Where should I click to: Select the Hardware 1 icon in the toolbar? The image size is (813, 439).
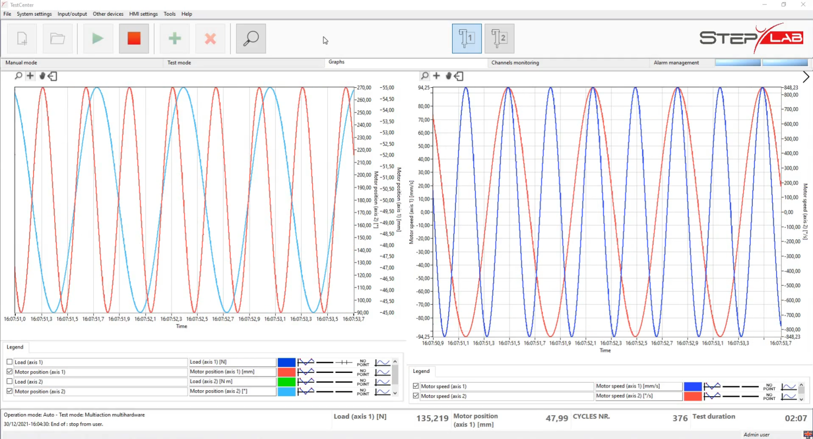[466, 38]
